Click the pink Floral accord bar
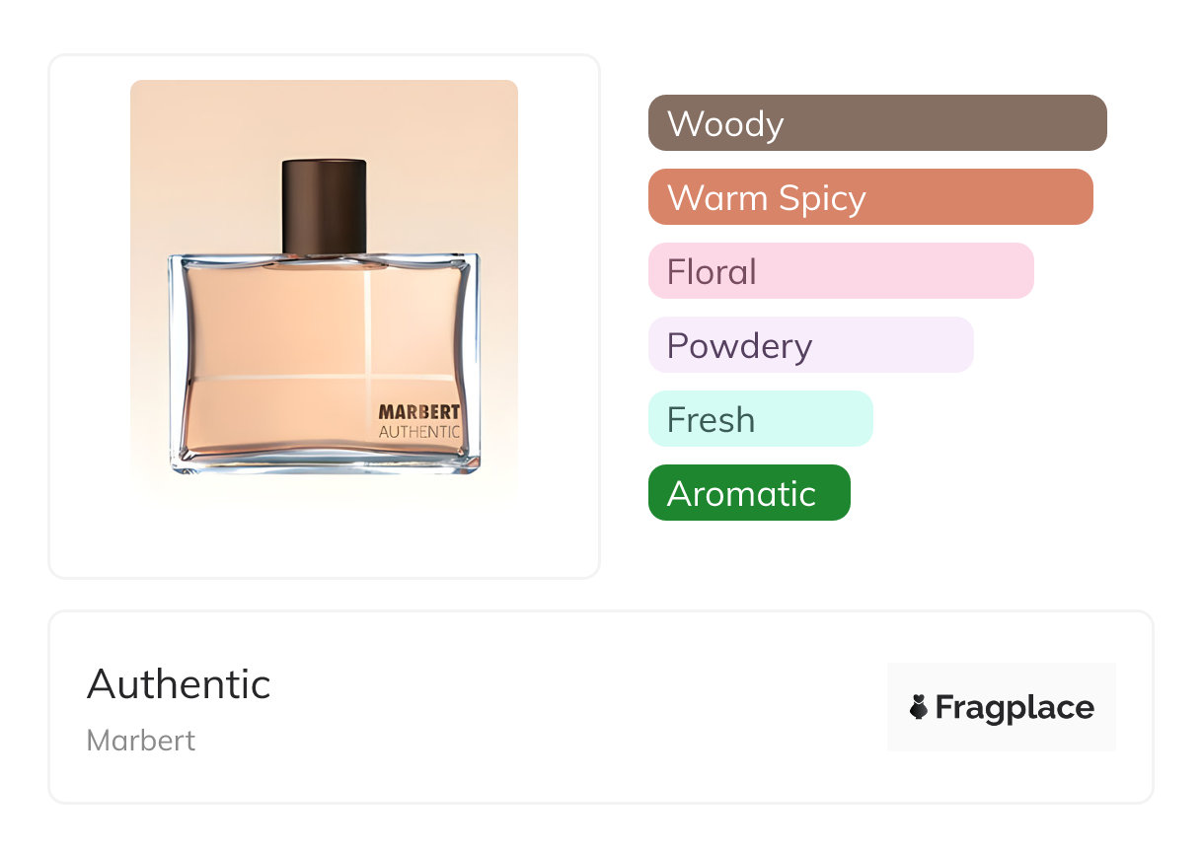Image resolution: width=1202 pixels, height=852 pixels. 840,271
